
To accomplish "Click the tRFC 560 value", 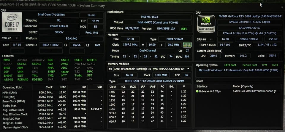I will coord(187,57).
